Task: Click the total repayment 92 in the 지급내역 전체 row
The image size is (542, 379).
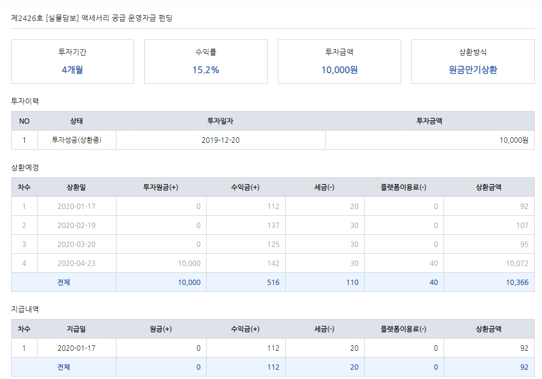Action: 524,367
